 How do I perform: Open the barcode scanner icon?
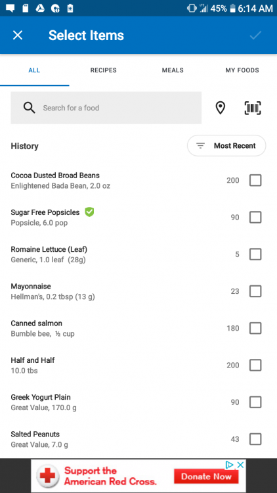253,108
